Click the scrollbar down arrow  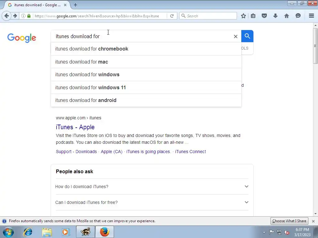click(x=315, y=214)
